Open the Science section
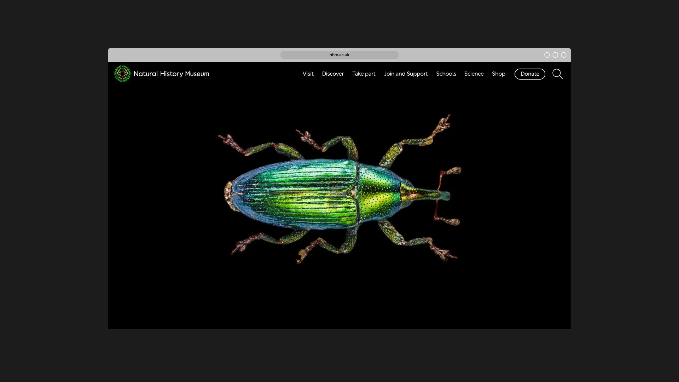The image size is (679, 382). point(474,74)
